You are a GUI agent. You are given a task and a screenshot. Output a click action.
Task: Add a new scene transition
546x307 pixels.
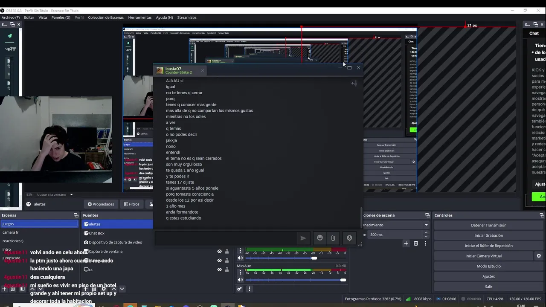coord(406,243)
